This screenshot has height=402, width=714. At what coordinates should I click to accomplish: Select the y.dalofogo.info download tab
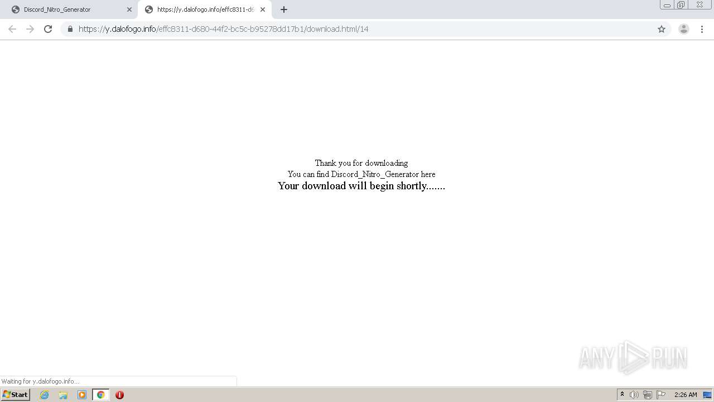click(x=205, y=9)
